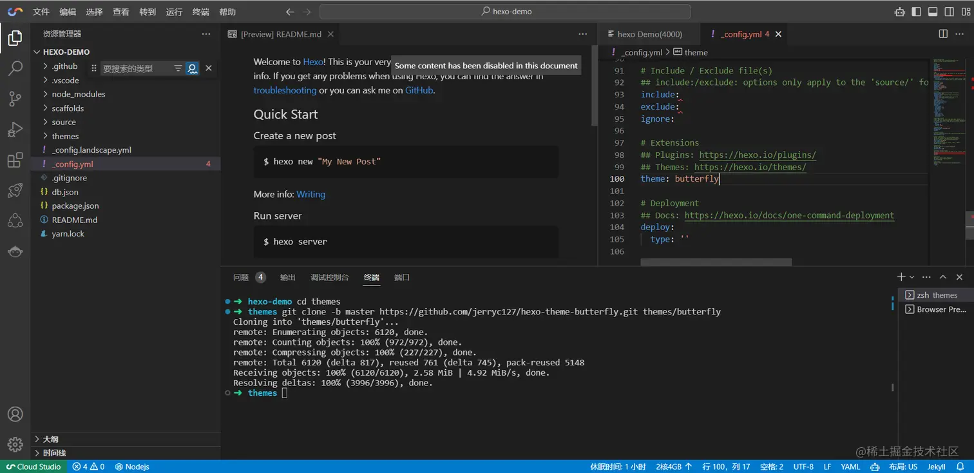Open the new terminal profile dropdown arrow
This screenshot has height=473, width=974.
[912, 277]
